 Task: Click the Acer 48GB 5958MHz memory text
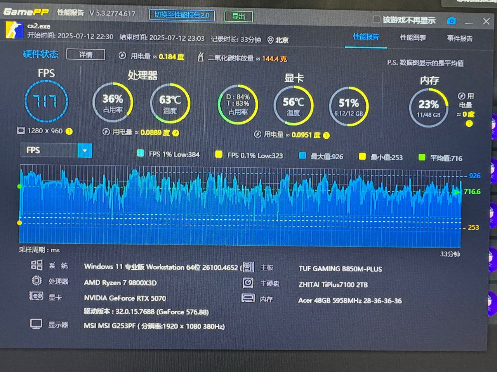(x=350, y=301)
